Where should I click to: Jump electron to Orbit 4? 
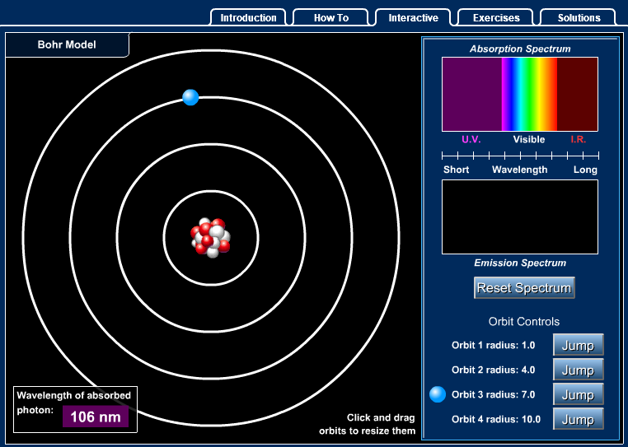click(578, 419)
